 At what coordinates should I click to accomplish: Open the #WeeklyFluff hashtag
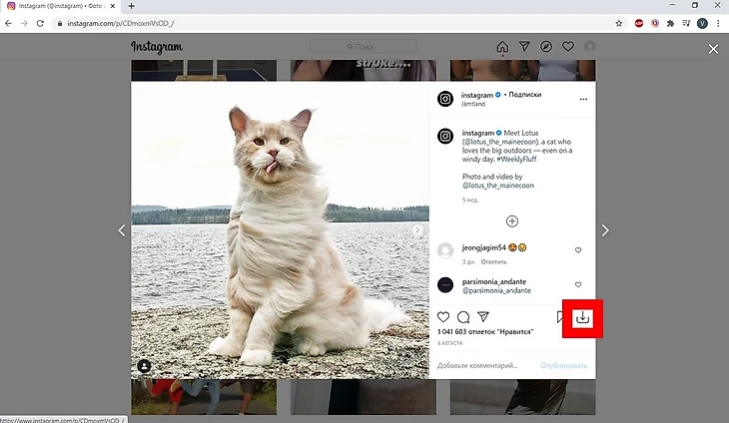pyautogui.click(x=516, y=159)
